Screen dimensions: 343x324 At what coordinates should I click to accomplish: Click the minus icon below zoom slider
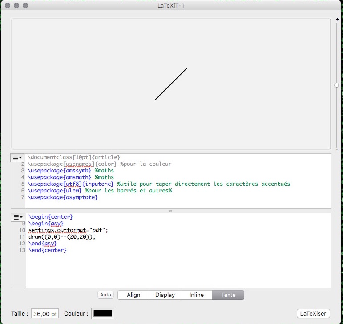(337, 150)
